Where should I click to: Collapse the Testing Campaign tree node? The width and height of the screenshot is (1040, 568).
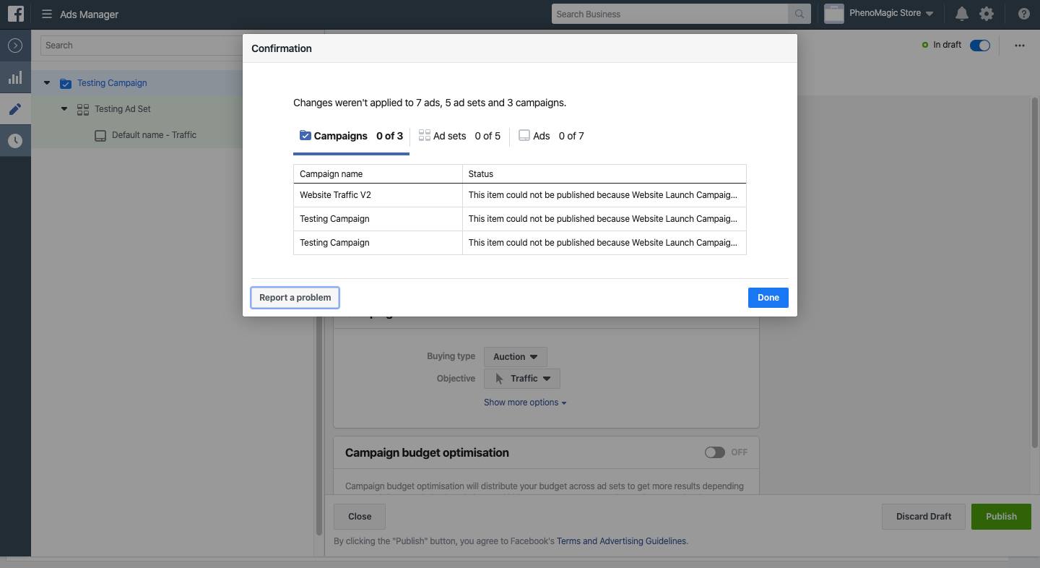(x=47, y=83)
